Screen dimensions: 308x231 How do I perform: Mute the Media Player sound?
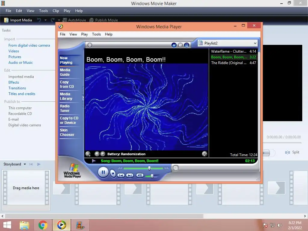[140, 175]
